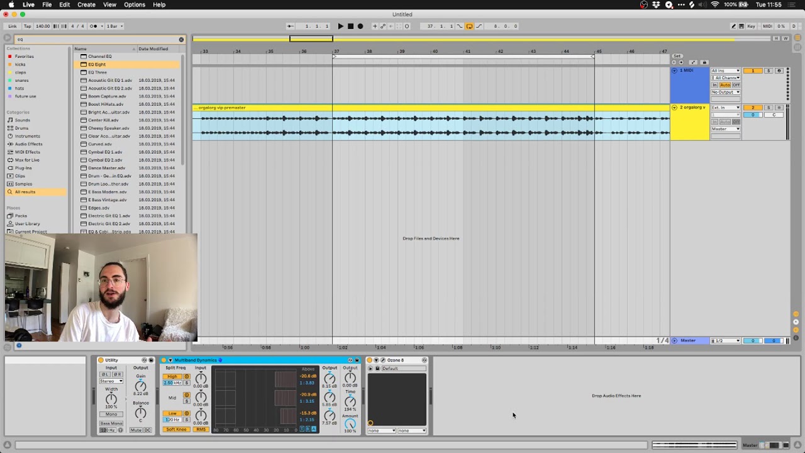Click the Amount knob in Multiband Dynamics

point(350,424)
